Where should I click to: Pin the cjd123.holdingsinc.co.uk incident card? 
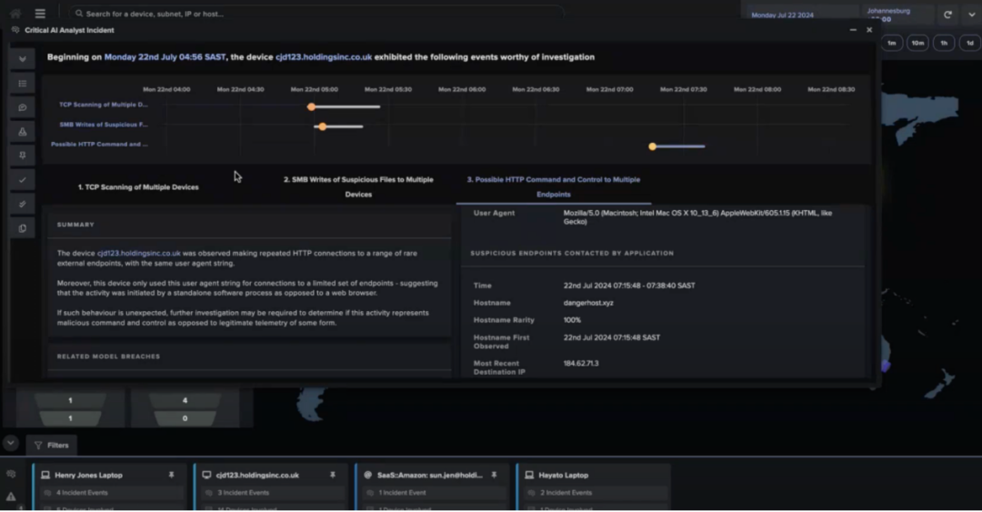pyautogui.click(x=333, y=476)
